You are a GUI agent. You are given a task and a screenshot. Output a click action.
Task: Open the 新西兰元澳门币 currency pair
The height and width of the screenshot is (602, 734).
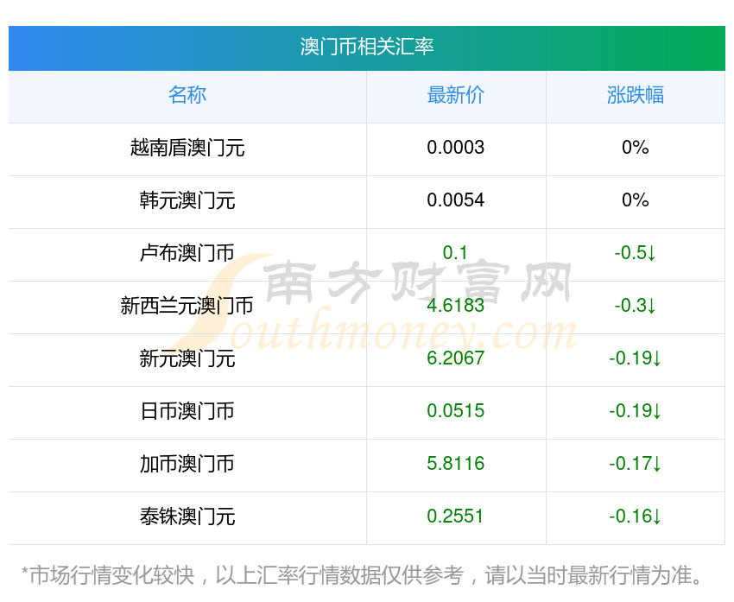pos(187,306)
